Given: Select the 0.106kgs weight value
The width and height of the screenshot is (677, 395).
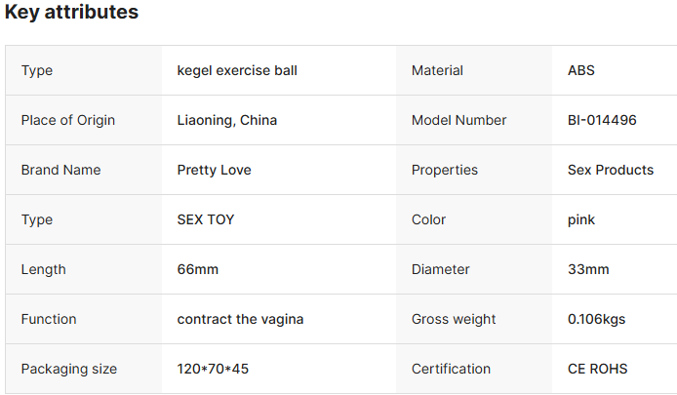Looking at the screenshot, I should pyautogui.click(x=599, y=319).
